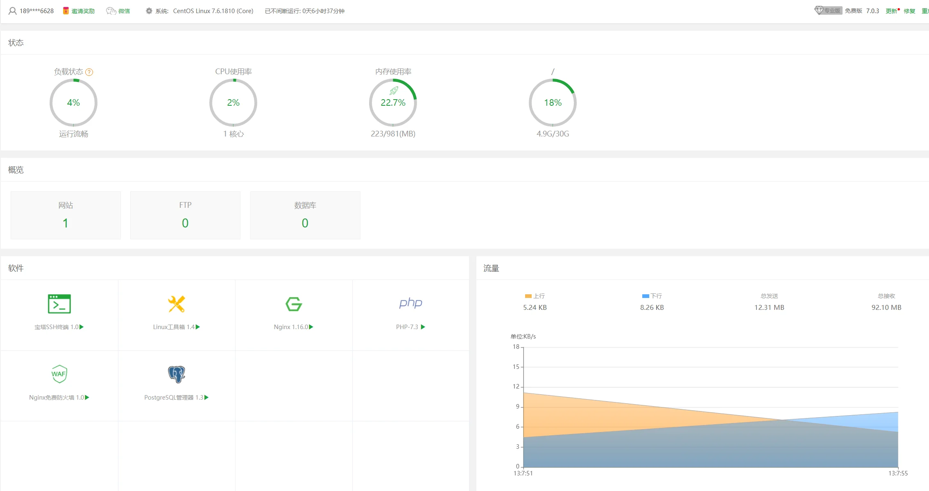Open the 宝塔SSH终端 terminal icon
929x491 pixels.
tap(59, 304)
